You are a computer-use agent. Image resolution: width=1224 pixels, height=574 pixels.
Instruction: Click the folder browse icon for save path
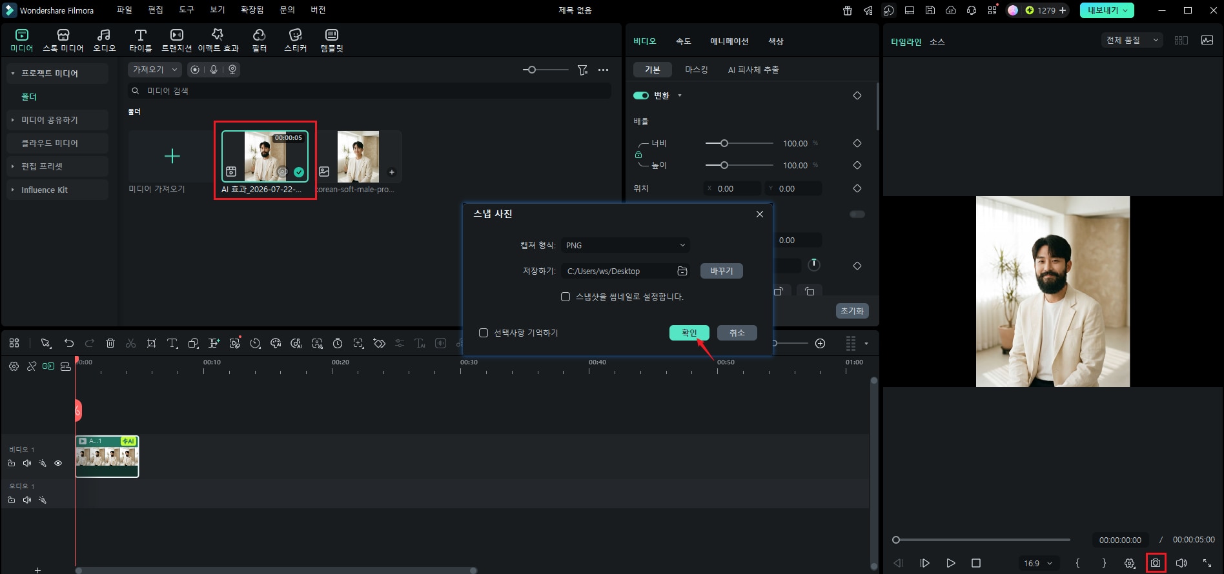click(x=682, y=271)
